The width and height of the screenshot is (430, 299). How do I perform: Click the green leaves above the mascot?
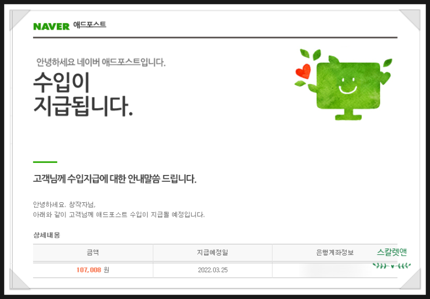coord(311,54)
